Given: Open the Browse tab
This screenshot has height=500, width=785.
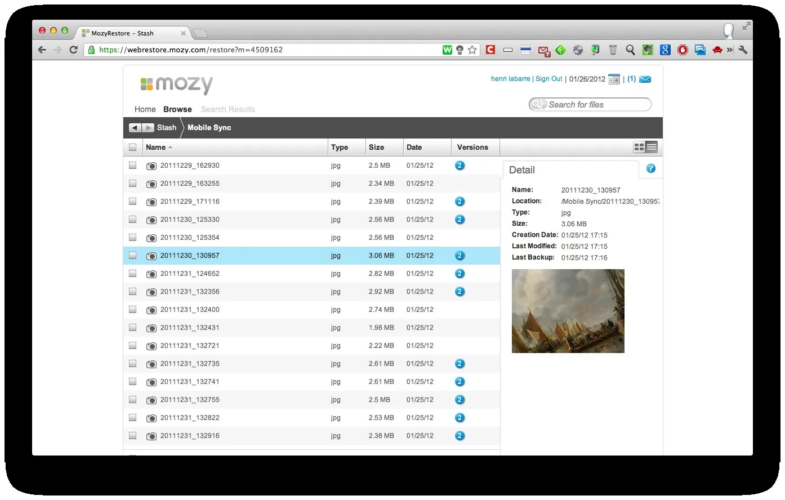Looking at the screenshot, I should tap(177, 109).
